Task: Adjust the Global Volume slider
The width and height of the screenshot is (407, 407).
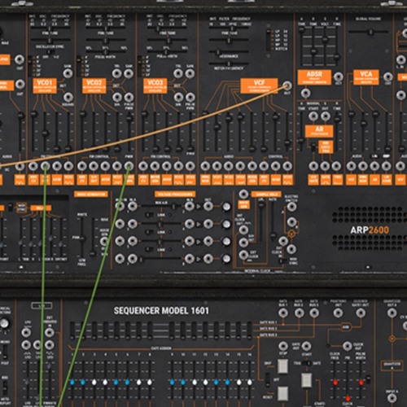Action: 370,32
